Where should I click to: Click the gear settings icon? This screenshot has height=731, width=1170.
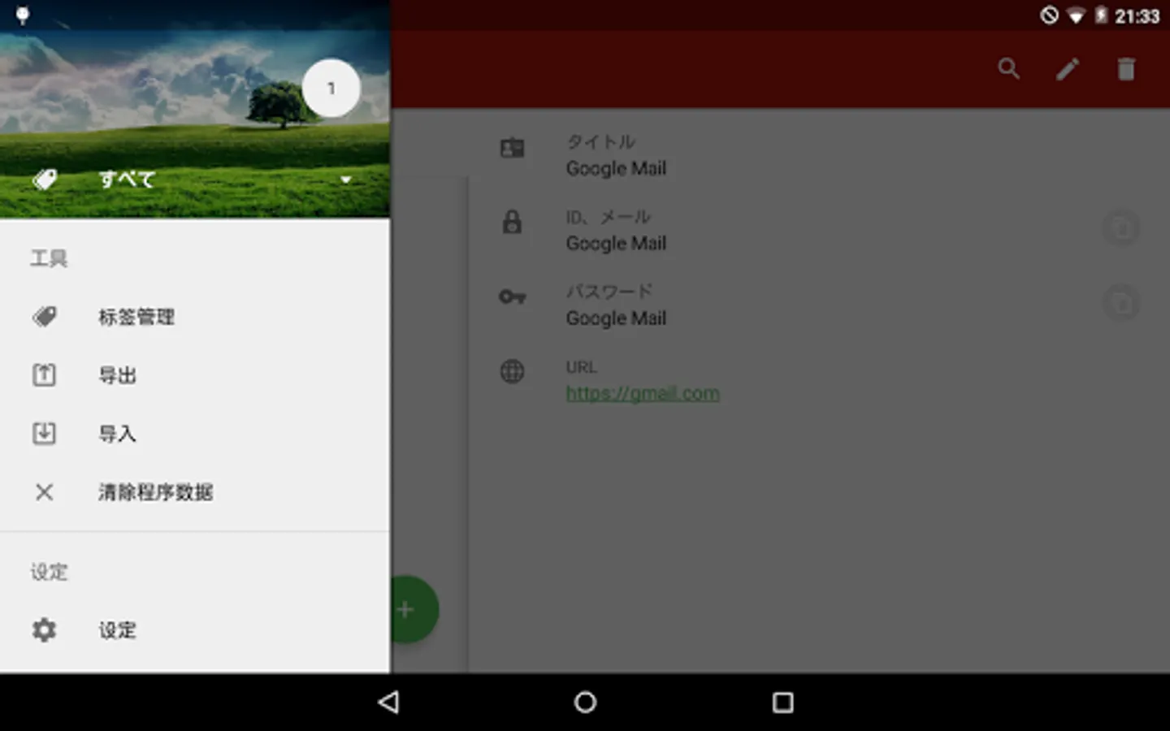coord(45,630)
